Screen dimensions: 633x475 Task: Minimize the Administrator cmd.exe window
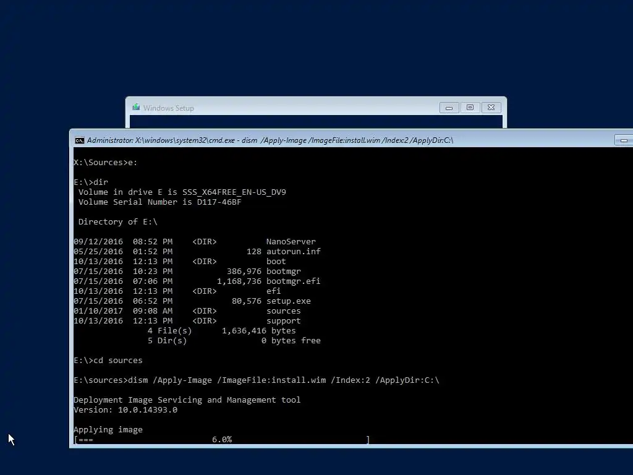point(624,140)
